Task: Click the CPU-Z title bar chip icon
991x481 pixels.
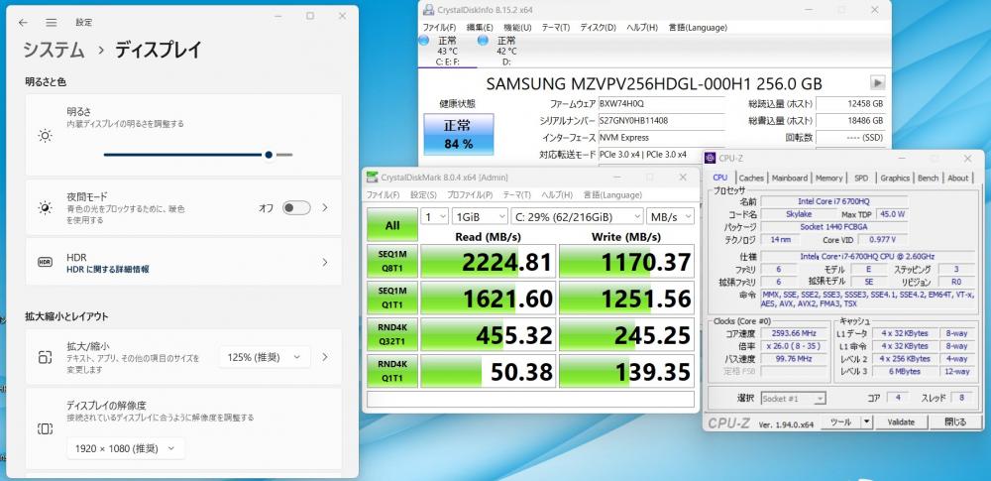Action: tap(711, 159)
